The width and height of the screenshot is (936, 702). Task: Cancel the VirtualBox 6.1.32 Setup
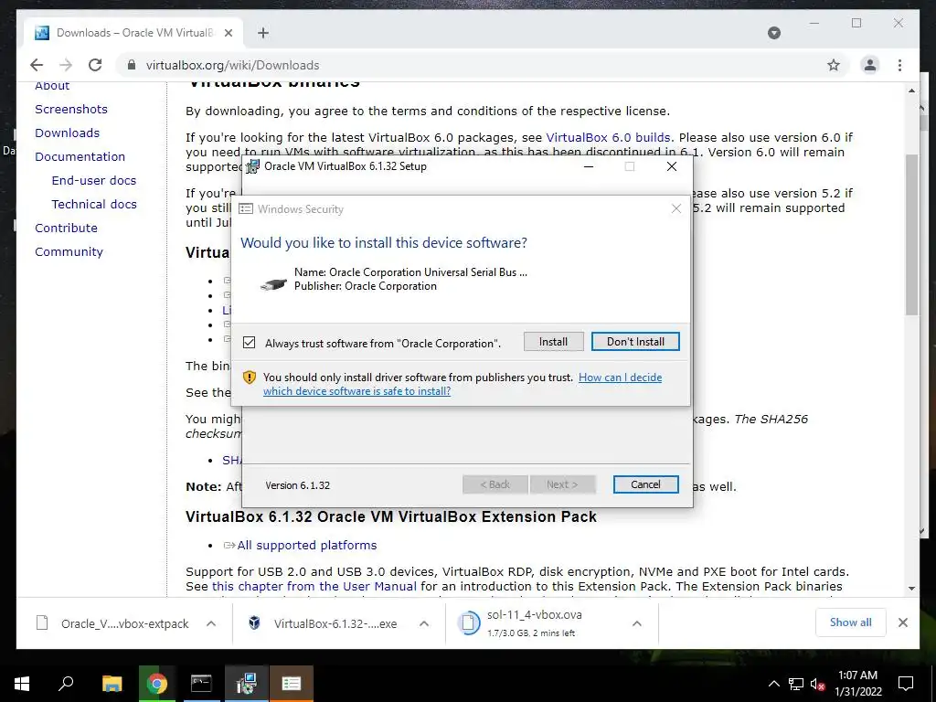click(x=645, y=484)
